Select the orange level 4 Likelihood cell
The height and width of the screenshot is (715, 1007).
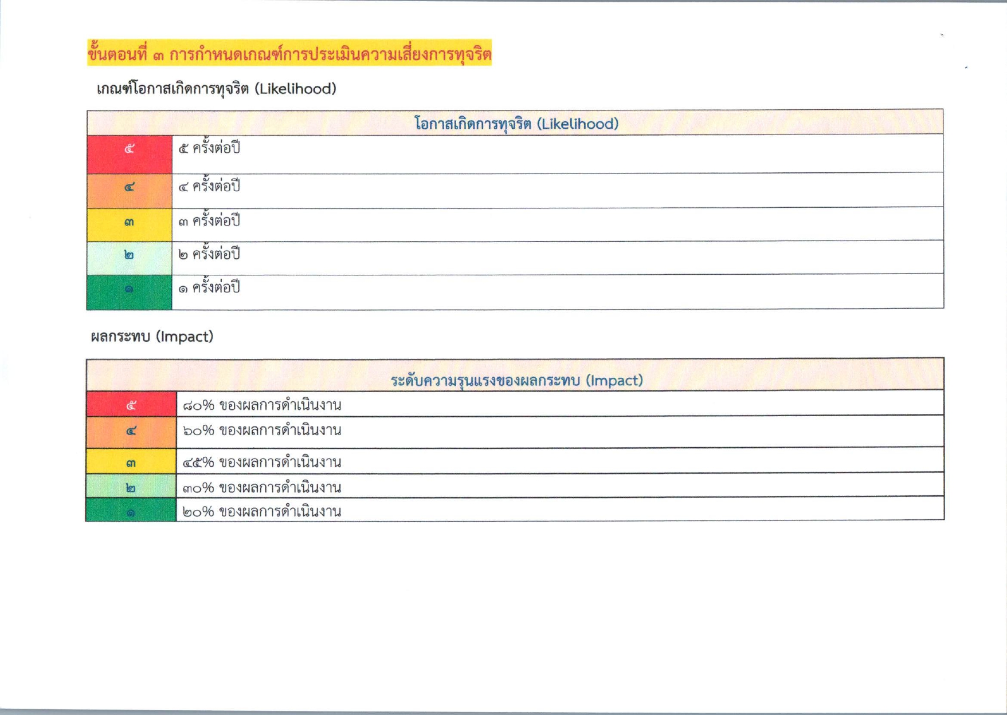[130, 189]
